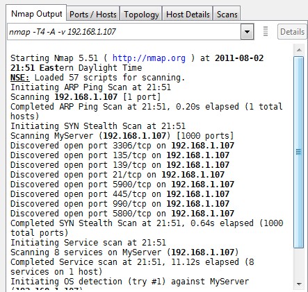Open the Host Details tab
The width and height of the screenshot is (308, 292).
click(188, 15)
